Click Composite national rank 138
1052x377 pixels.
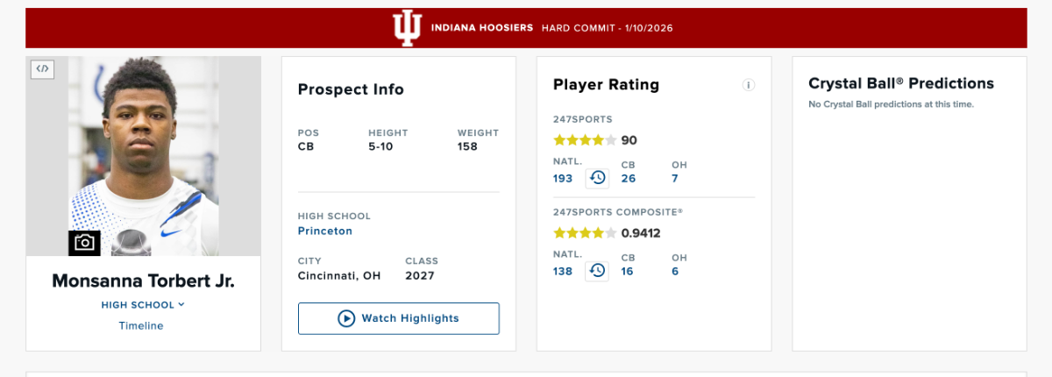click(563, 272)
